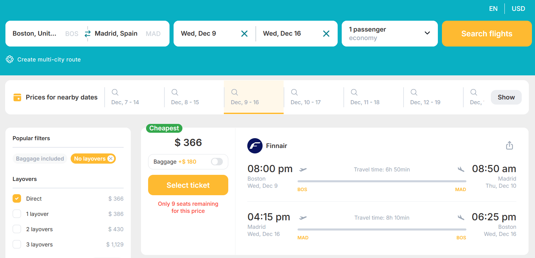Click the Select ticket button
Image resolution: width=535 pixels, height=258 pixels.
188,185
